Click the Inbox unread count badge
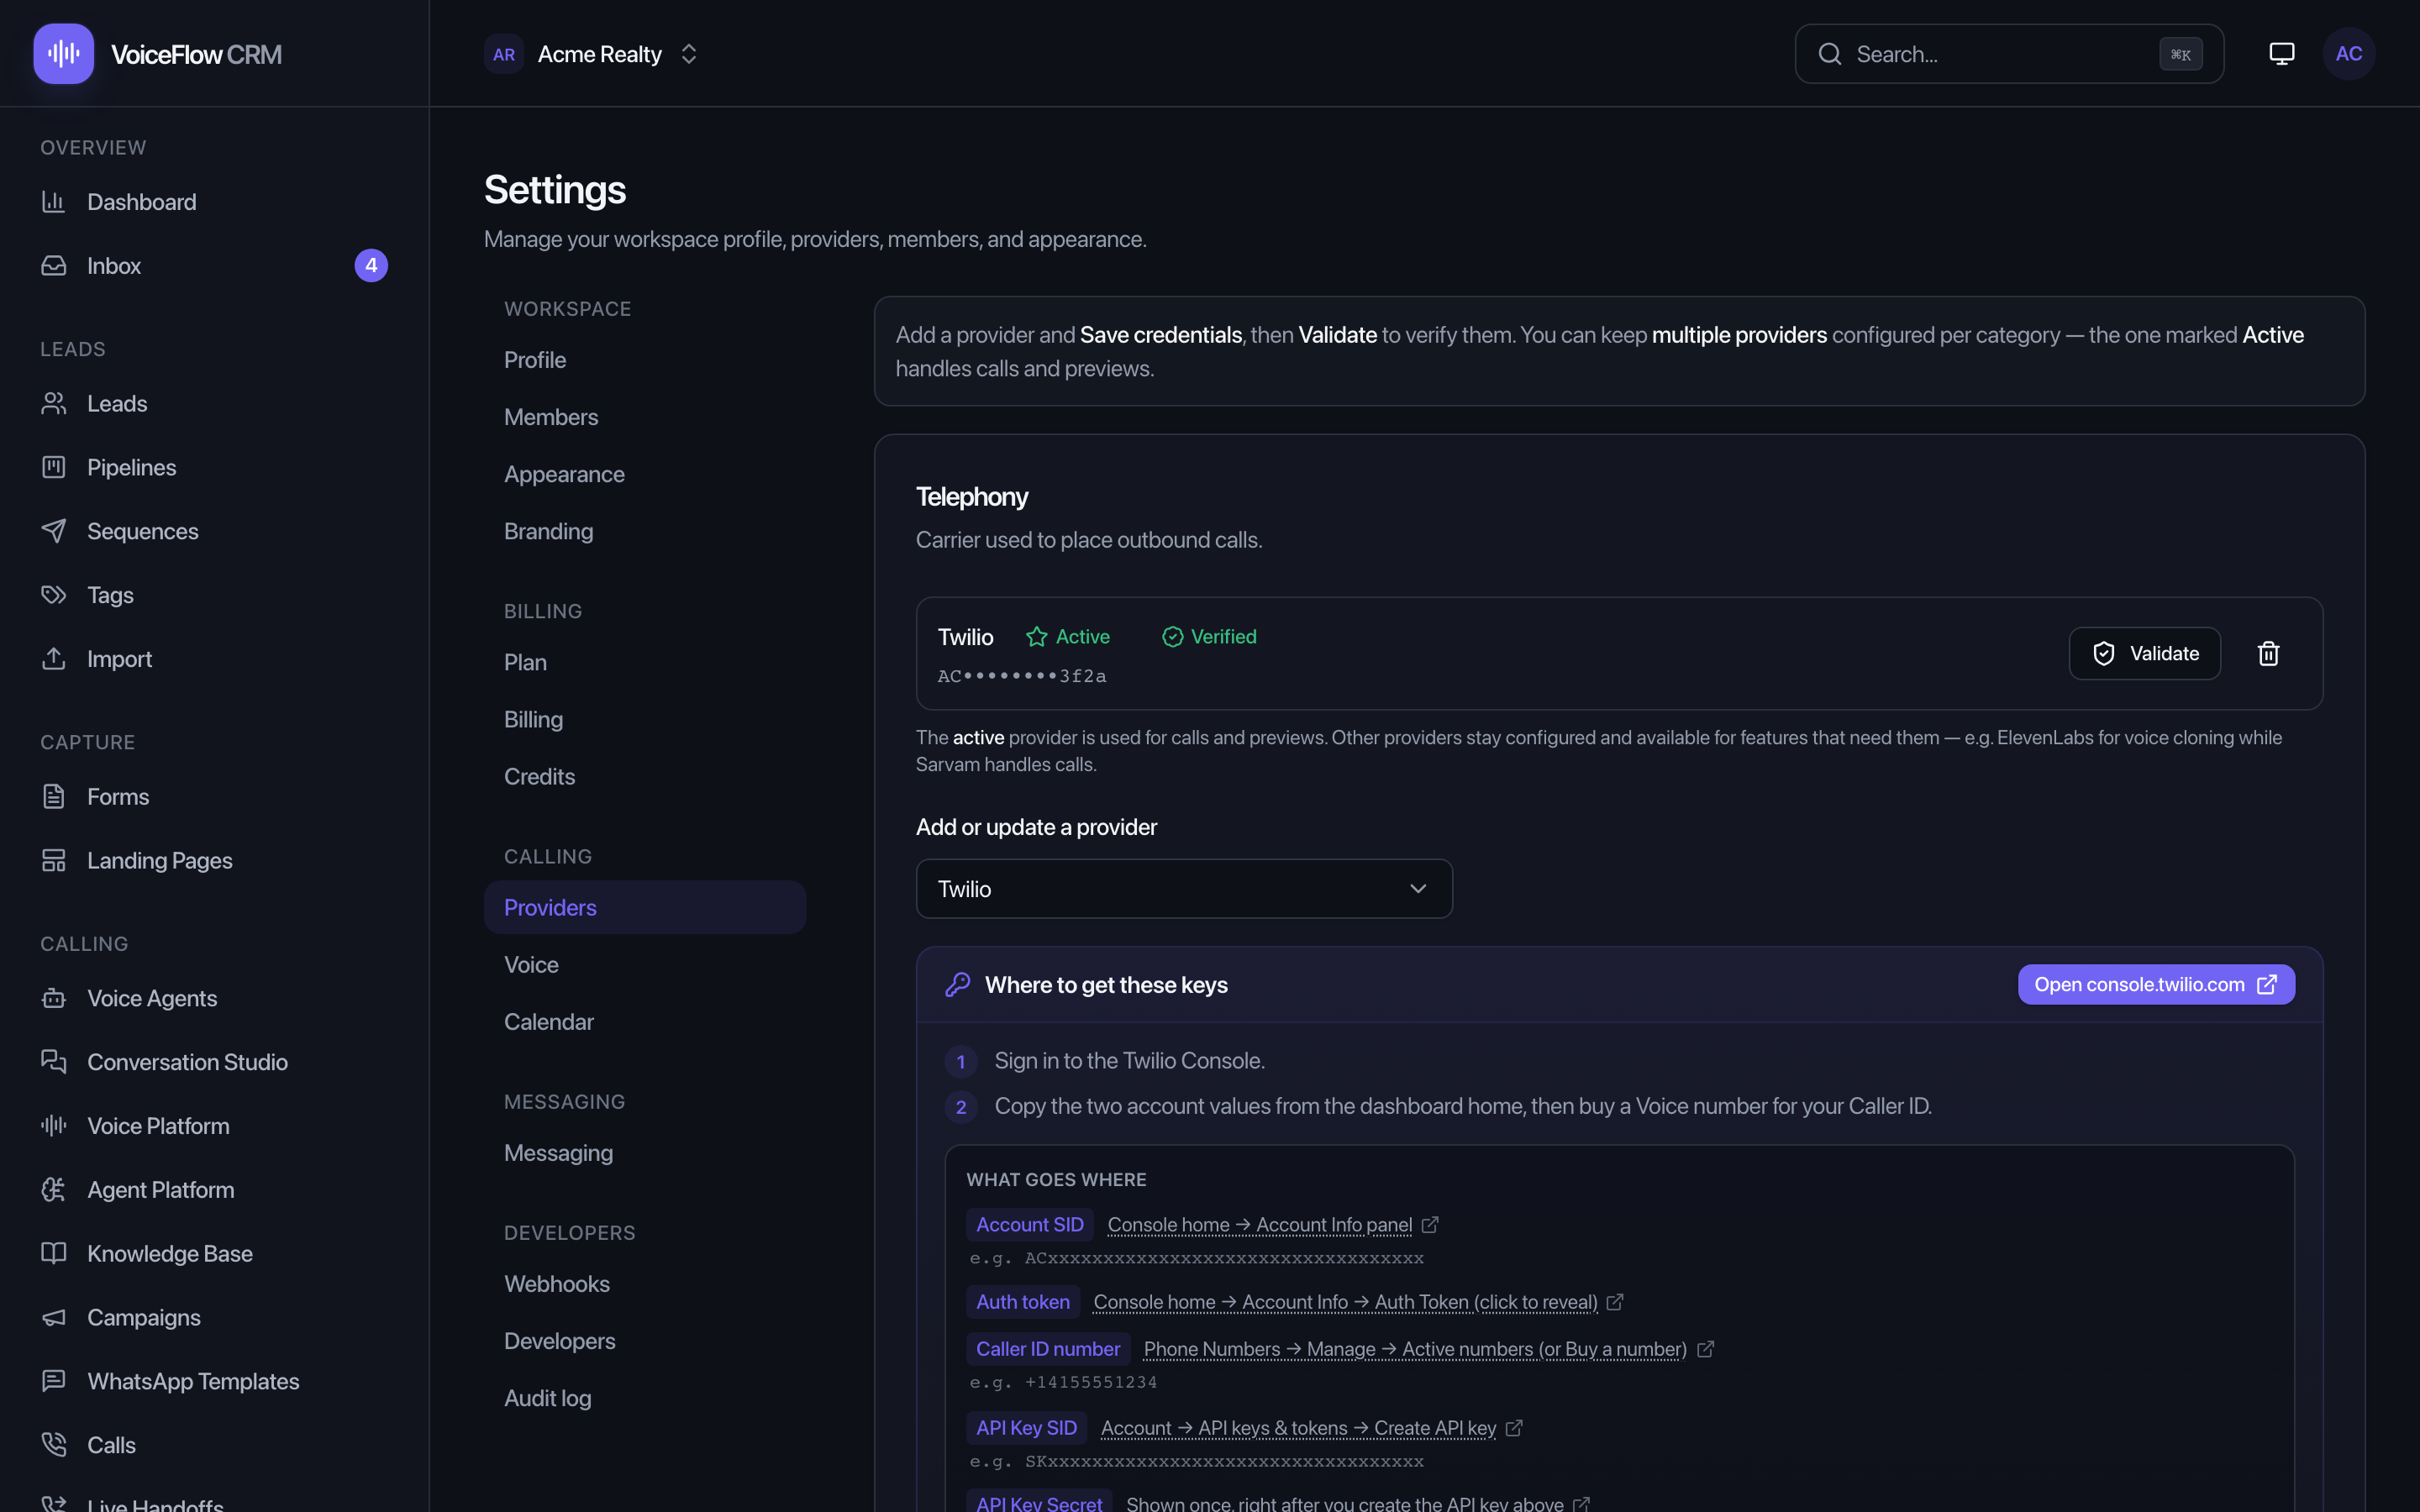 coord(371,266)
